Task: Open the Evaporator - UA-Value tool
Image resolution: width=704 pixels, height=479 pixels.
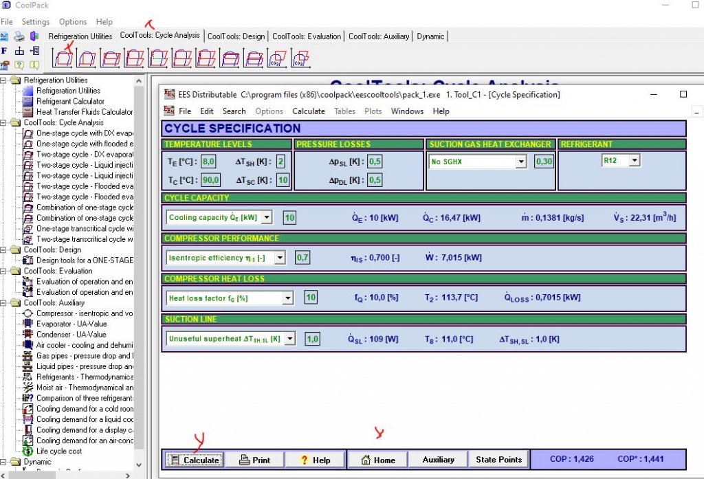Action: click(71, 324)
